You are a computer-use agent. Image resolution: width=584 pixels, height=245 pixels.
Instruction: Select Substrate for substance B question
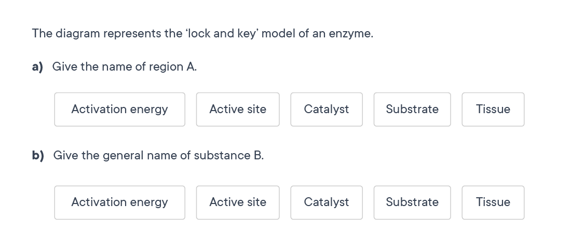pos(412,202)
